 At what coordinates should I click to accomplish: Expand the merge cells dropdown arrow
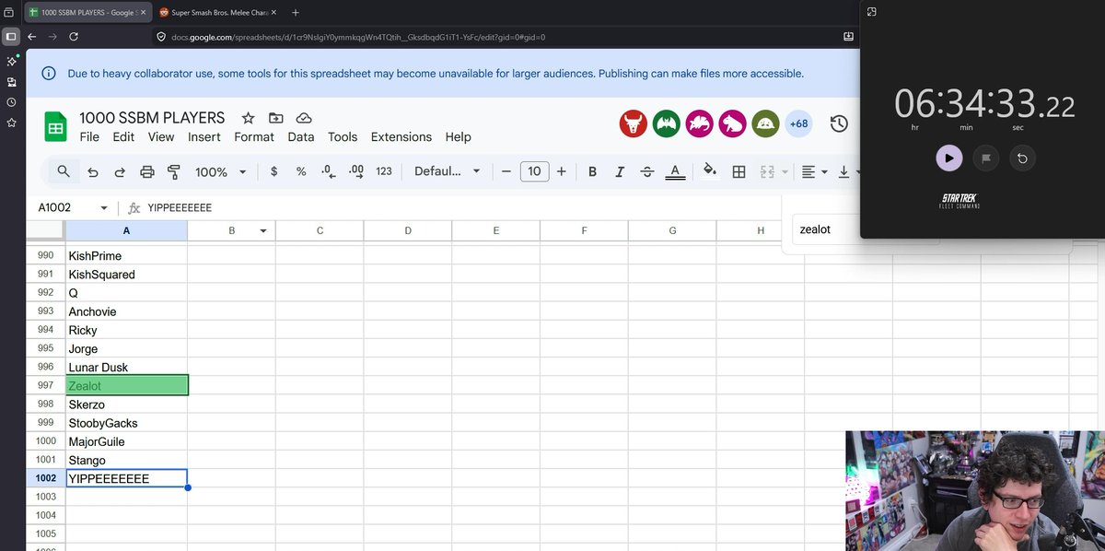(x=785, y=172)
